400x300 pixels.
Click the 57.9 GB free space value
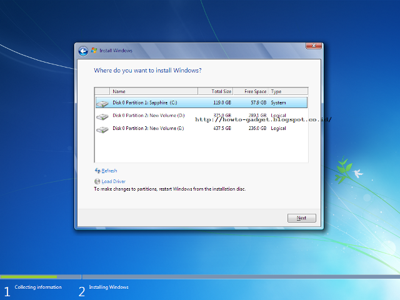coord(258,102)
